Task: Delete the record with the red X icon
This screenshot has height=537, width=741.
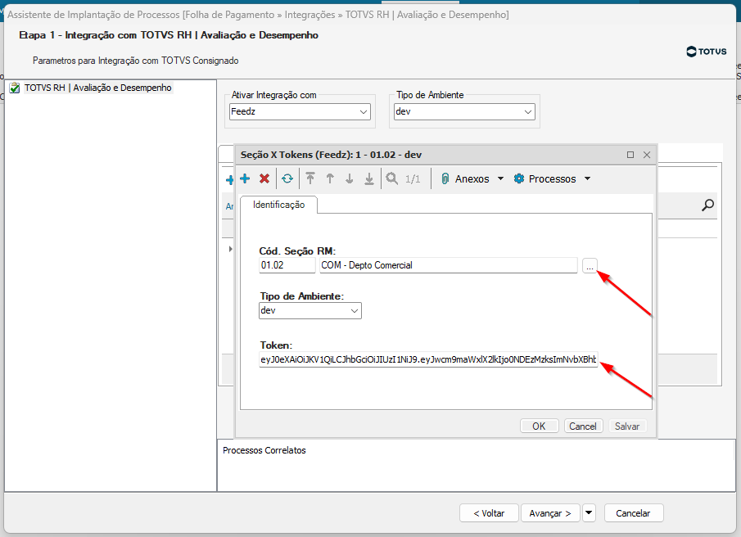Action: click(x=264, y=178)
